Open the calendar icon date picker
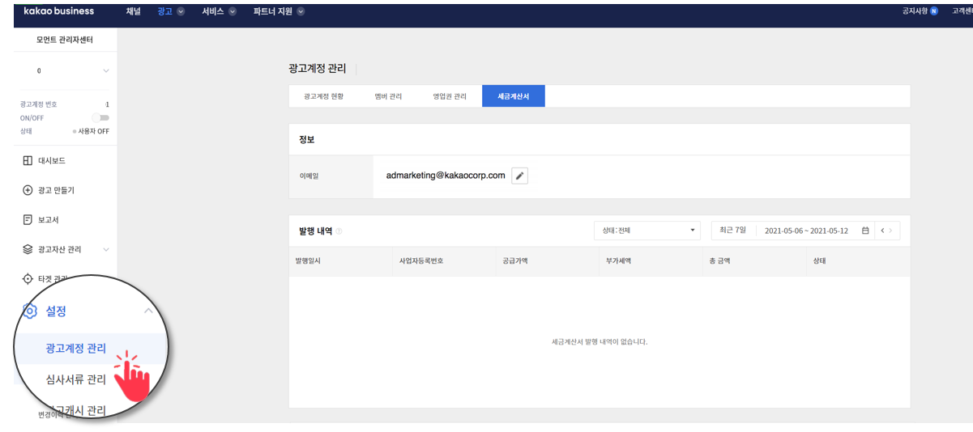Image resolution: width=973 pixels, height=432 pixels. 865,231
